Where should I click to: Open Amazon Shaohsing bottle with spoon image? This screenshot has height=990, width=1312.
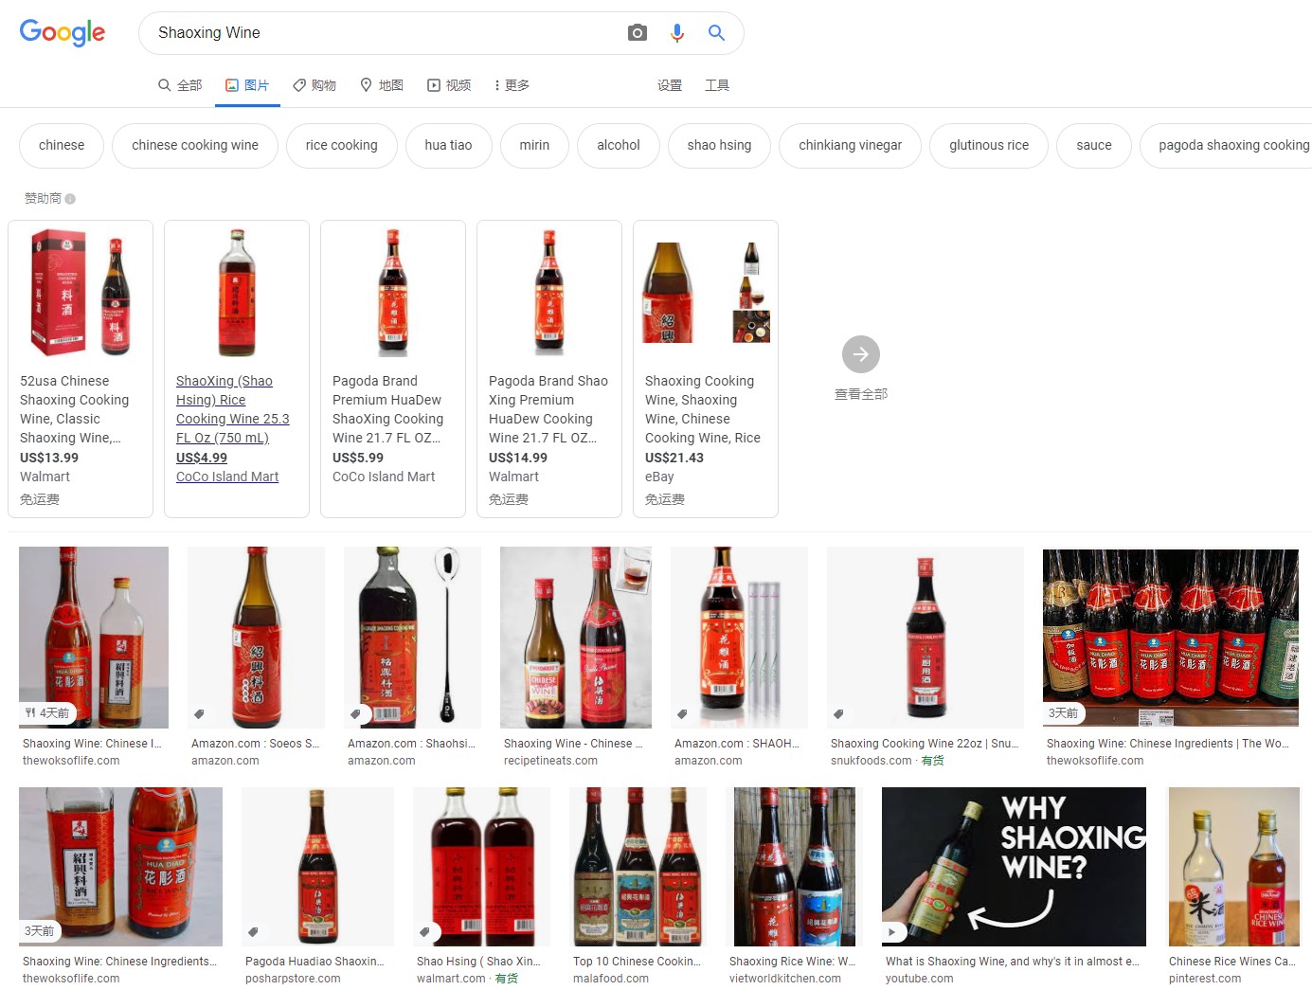point(412,638)
